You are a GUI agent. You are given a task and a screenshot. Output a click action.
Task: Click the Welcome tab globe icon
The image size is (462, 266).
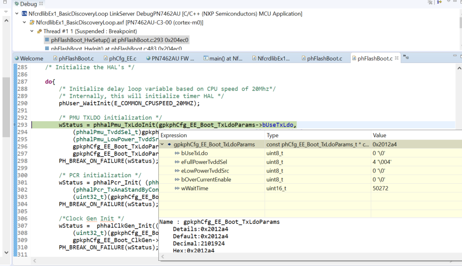[16, 58]
